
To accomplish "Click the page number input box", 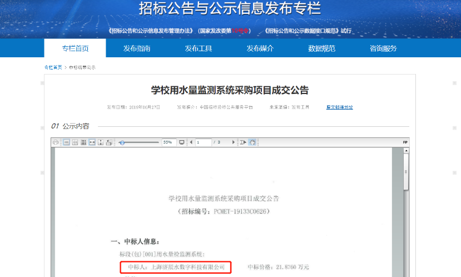I will [x=203, y=142].
